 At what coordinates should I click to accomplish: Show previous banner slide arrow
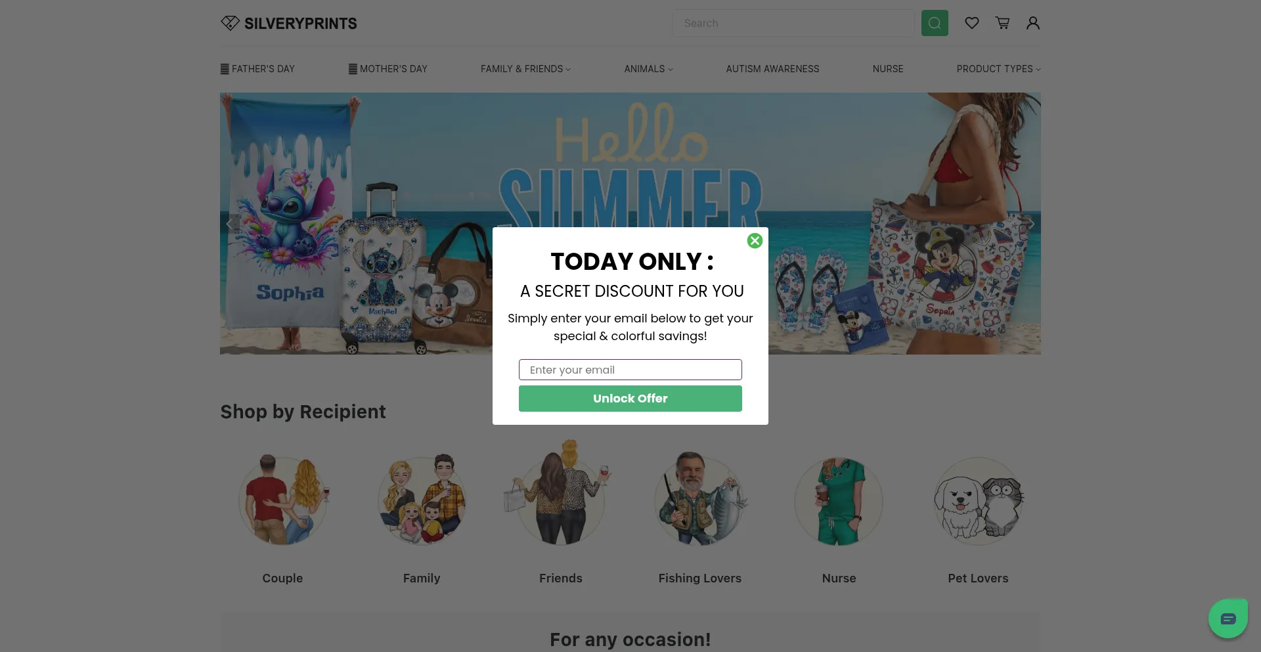(x=230, y=224)
